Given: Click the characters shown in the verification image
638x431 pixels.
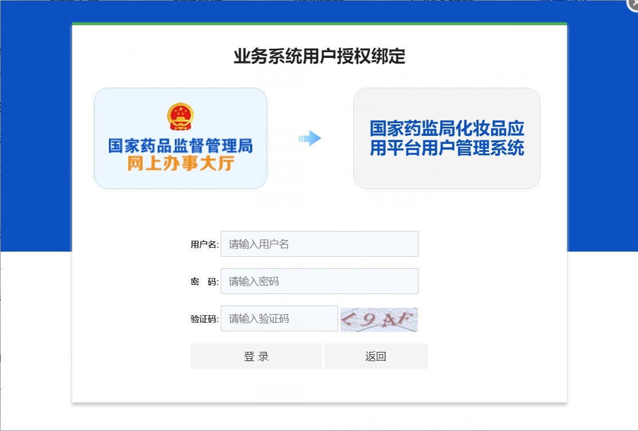Looking at the screenshot, I should coord(378,319).
